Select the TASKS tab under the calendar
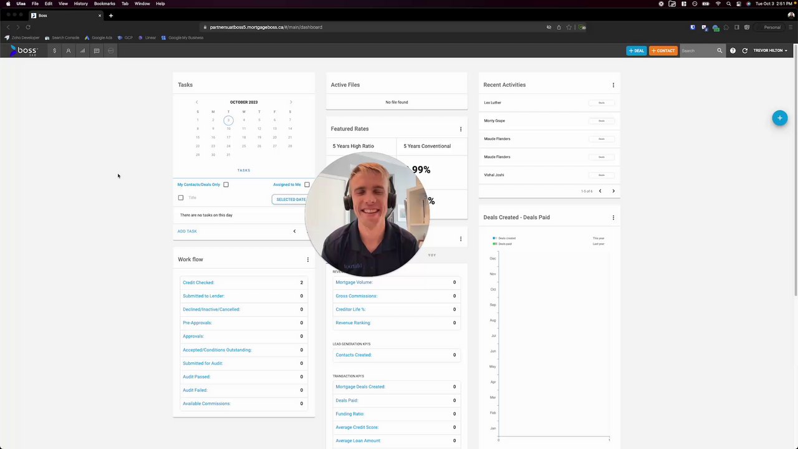 (244, 170)
